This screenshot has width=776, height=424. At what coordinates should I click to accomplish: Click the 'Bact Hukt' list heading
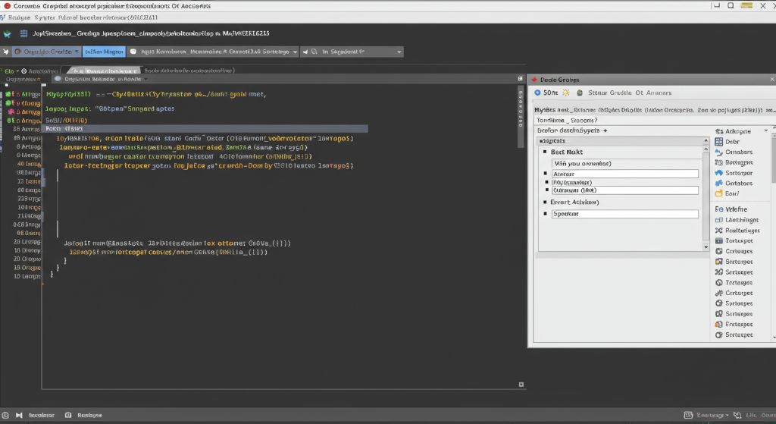tap(567, 152)
